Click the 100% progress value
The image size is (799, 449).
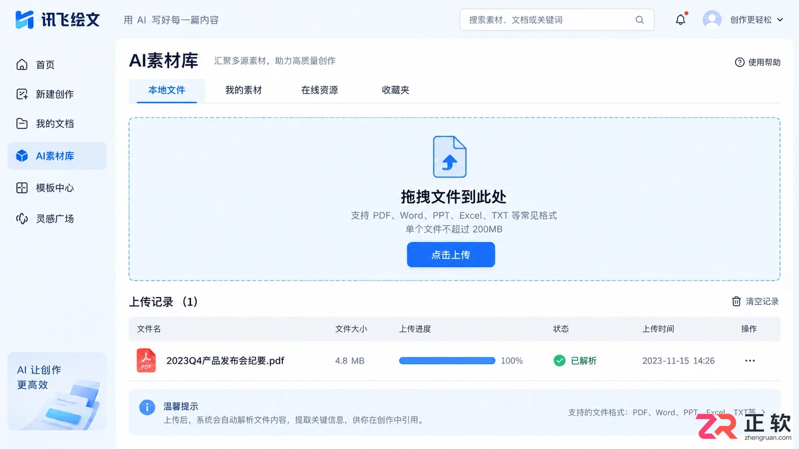[512, 361]
